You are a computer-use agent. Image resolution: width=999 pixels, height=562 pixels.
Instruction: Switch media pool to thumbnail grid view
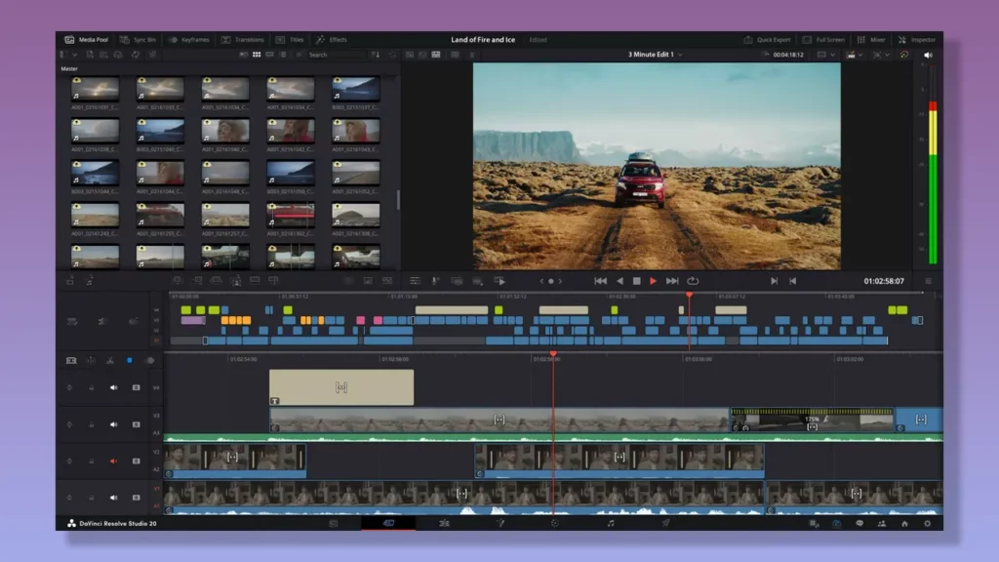tap(257, 55)
